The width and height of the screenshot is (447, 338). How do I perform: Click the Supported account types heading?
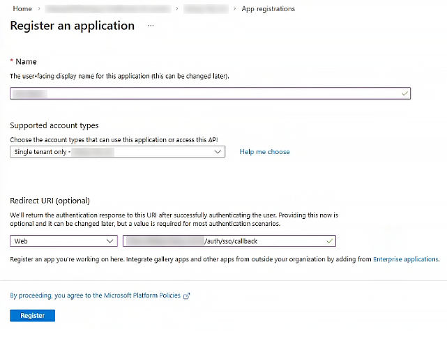point(54,125)
